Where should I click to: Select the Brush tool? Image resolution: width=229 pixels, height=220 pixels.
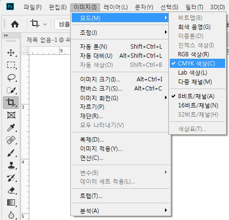coord(11,153)
